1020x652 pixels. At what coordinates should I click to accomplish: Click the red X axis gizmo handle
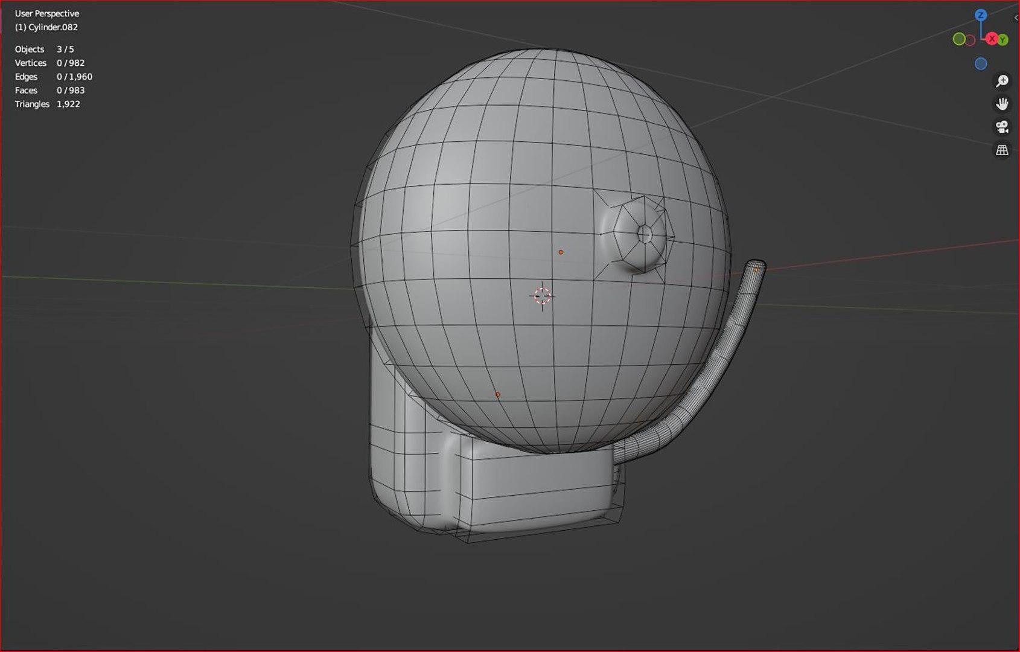992,39
